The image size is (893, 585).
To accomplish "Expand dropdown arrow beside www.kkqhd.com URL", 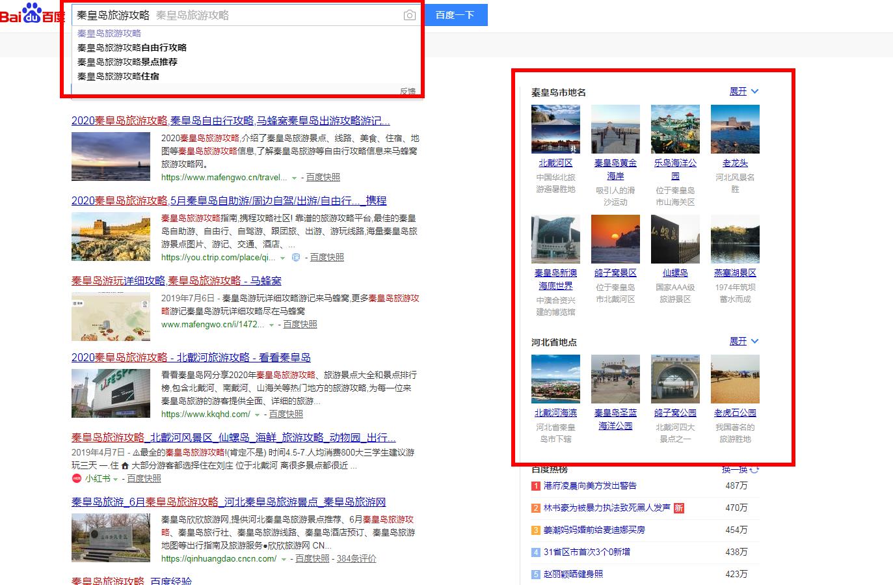I will click(x=257, y=415).
